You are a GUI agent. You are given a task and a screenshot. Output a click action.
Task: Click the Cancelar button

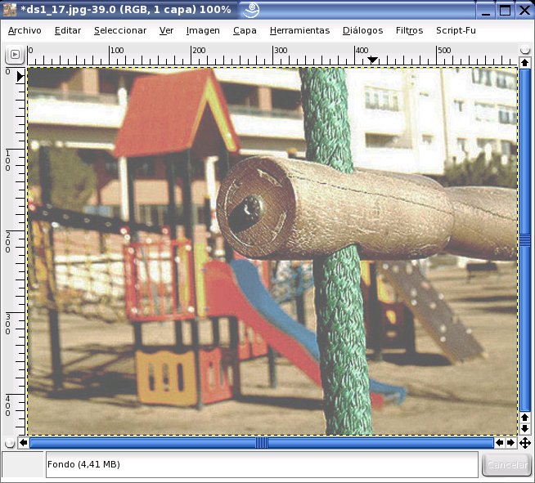506,465
